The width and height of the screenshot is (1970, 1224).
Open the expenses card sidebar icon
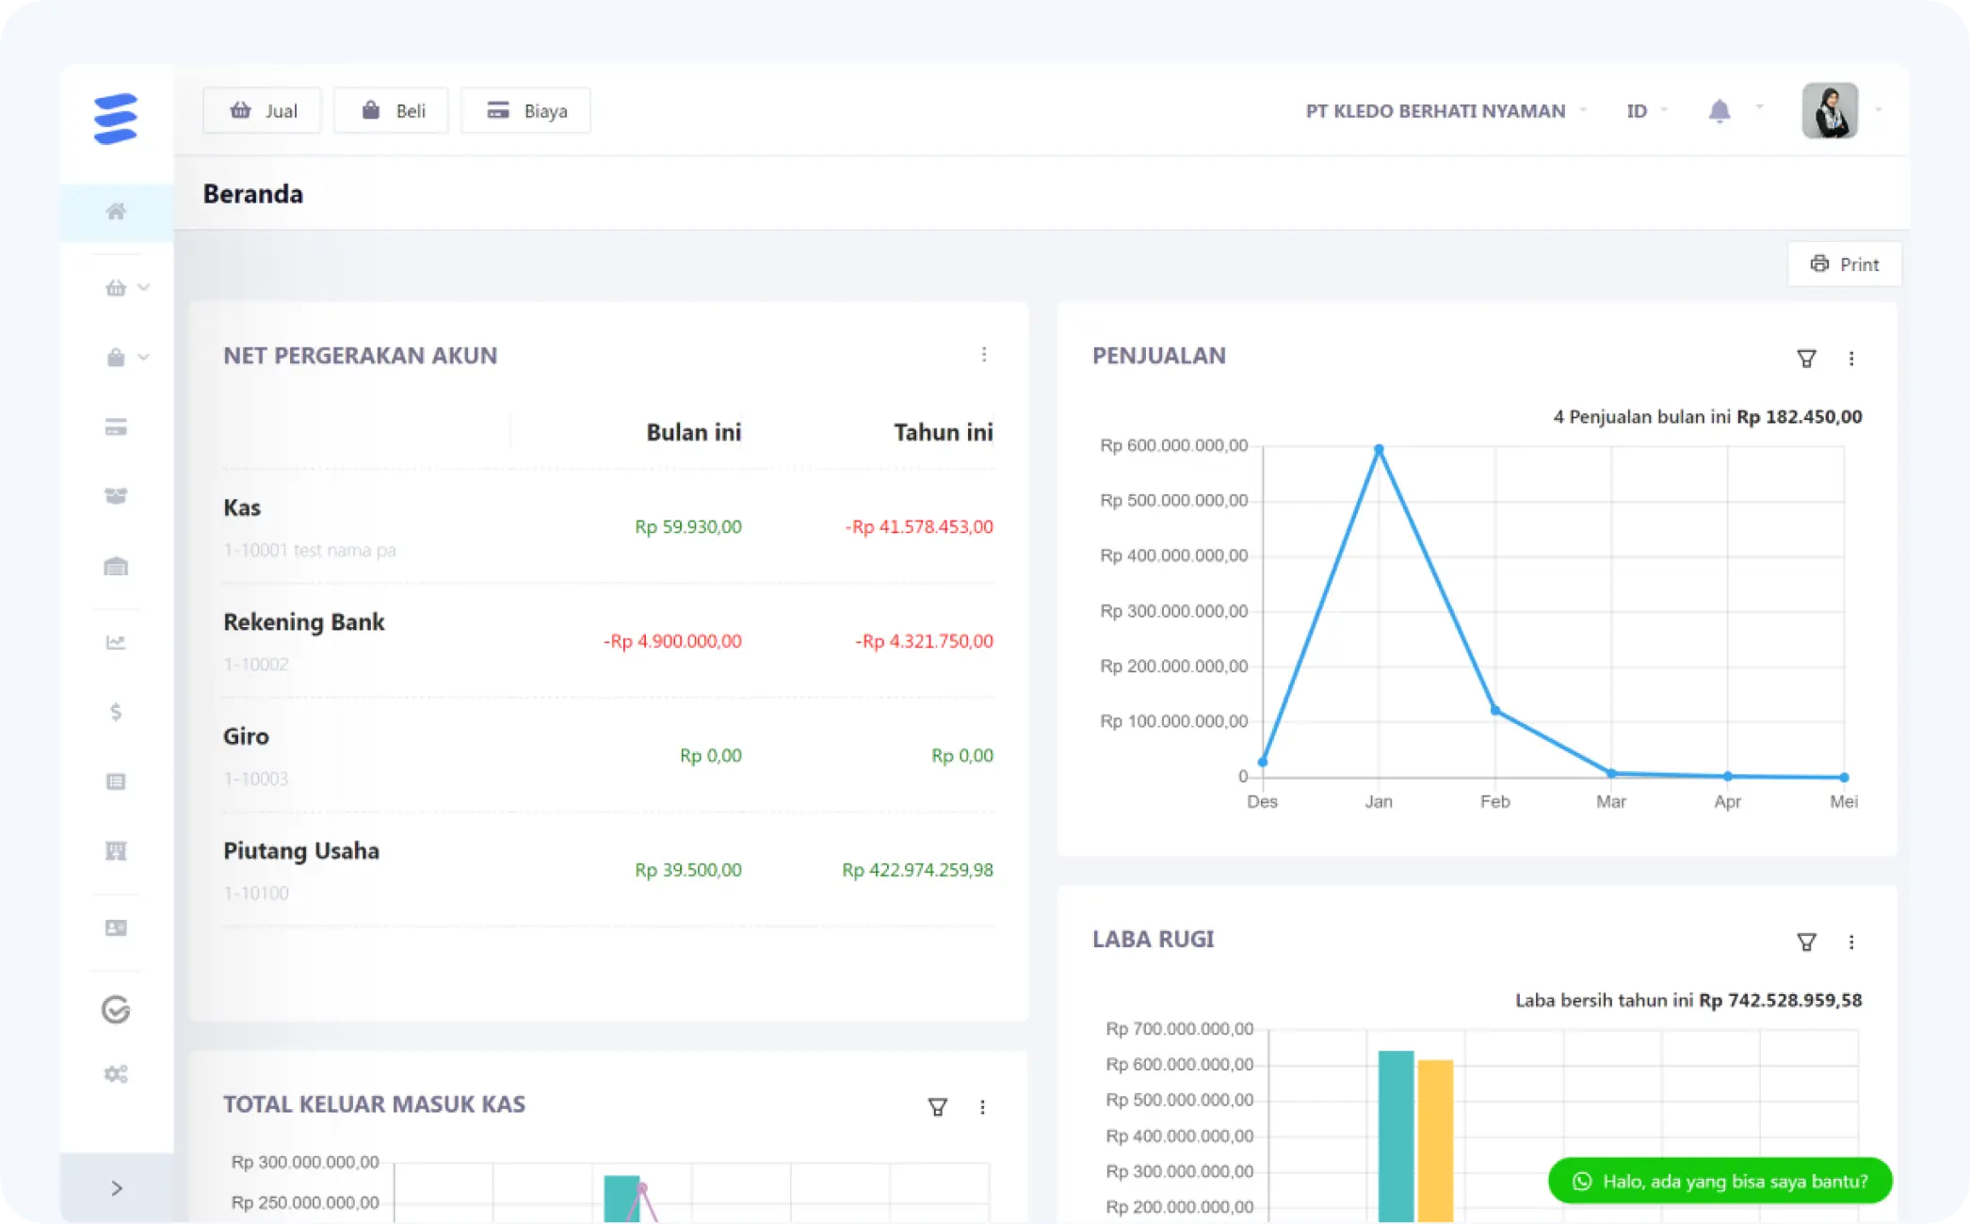tap(116, 427)
